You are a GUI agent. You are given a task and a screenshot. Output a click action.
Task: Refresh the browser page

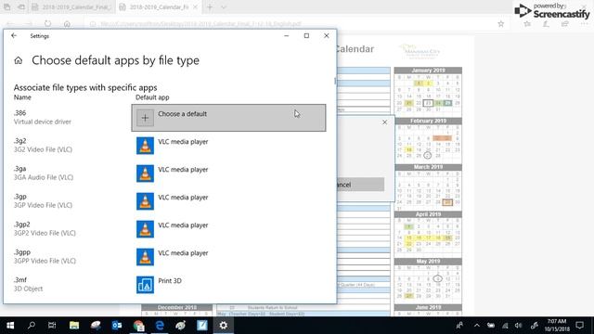(x=47, y=24)
